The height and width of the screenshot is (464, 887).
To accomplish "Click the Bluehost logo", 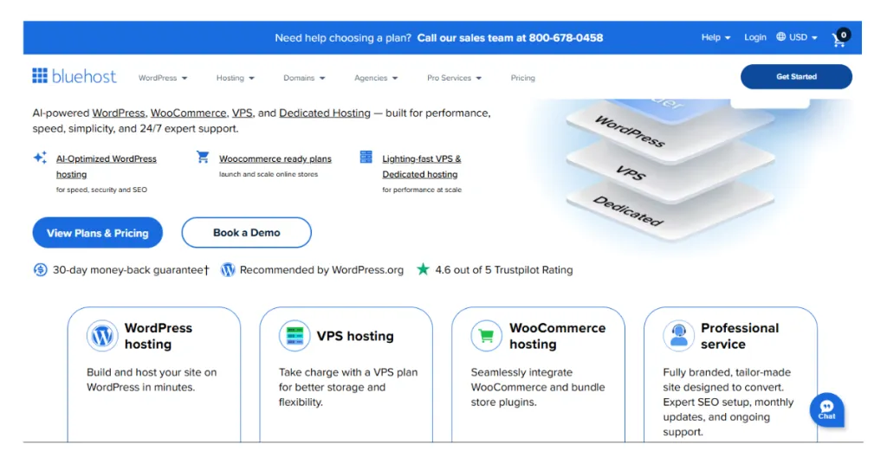I will [74, 76].
